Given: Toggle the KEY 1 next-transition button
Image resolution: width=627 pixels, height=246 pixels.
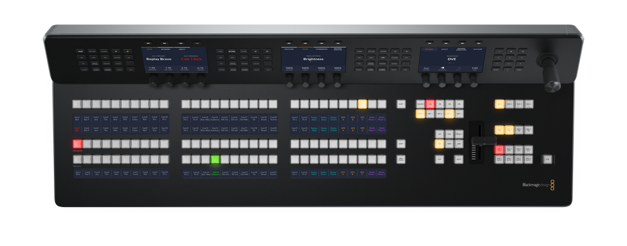Looking at the screenshot, I should click(430, 114).
